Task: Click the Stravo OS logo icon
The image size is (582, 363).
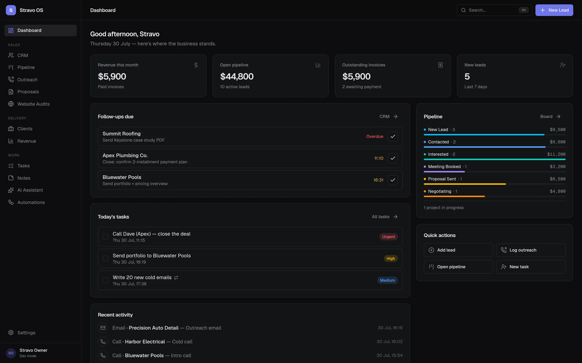Action: click(11, 10)
